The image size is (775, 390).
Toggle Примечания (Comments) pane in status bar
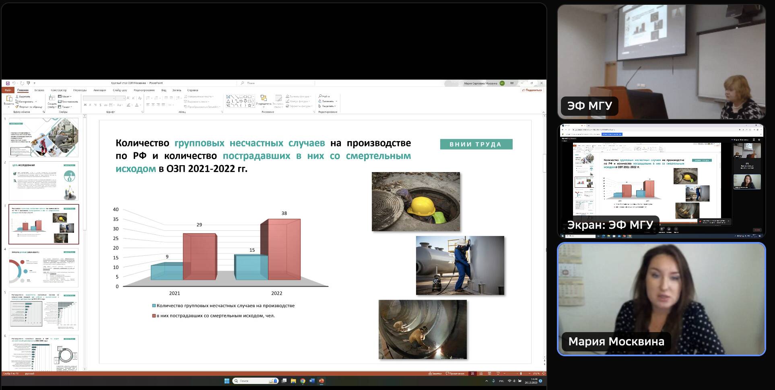[x=455, y=374]
